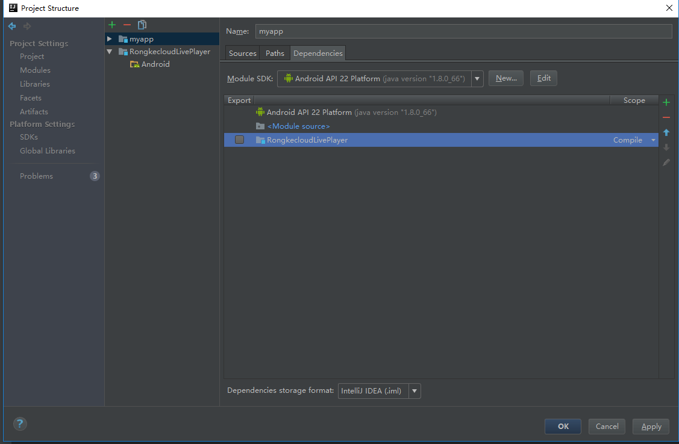Image resolution: width=679 pixels, height=444 pixels.
Task: Open help via question mark icon
Action: pos(20,424)
